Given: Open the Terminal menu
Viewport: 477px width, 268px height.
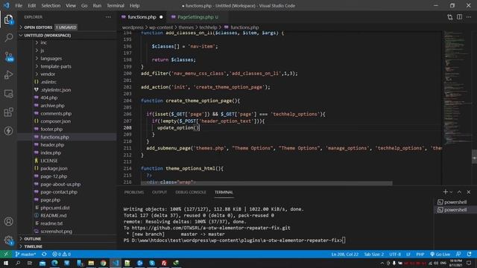Looking at the screenshot, I should [116, 5].
